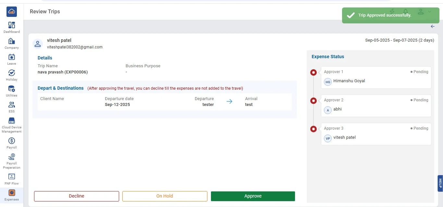This screenshot has width=443, height=207.
Task: Open the Dashboard from the sidebar
Action: 12,25
